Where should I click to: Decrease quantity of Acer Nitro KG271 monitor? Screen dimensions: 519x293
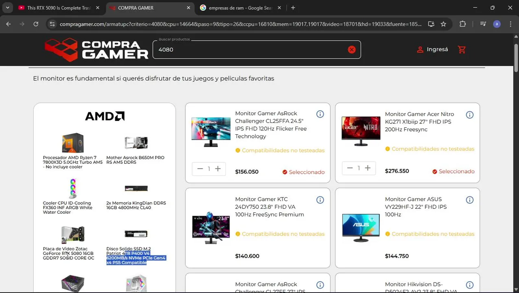(350, 168)
